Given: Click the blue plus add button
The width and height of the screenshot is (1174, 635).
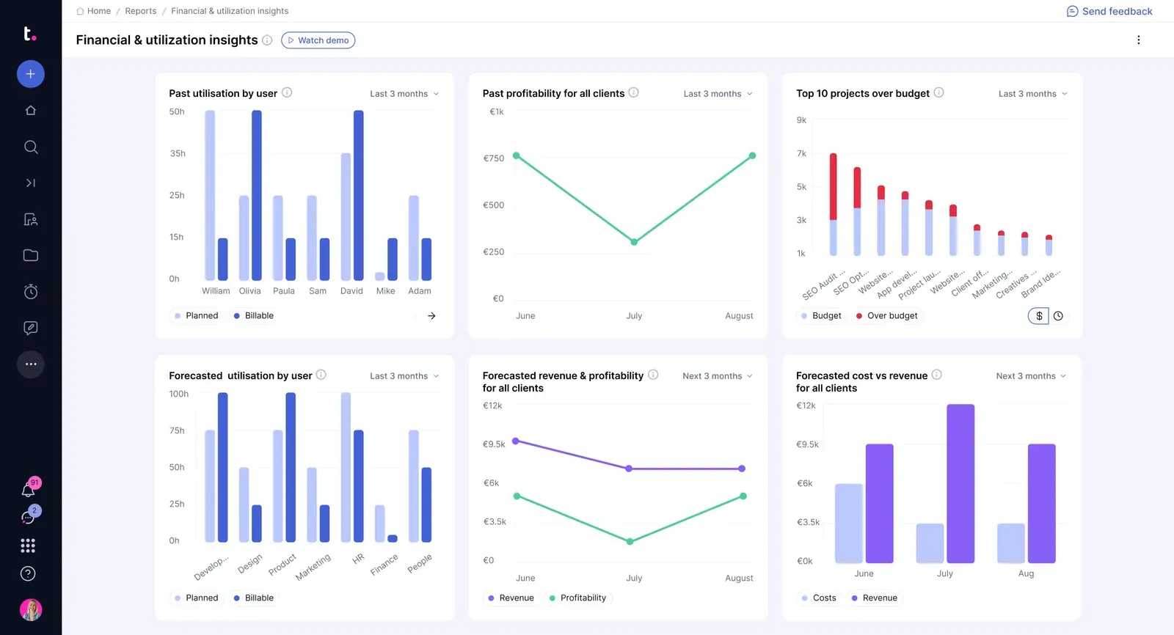Looking at the screenshot, I should pos(30,74).
